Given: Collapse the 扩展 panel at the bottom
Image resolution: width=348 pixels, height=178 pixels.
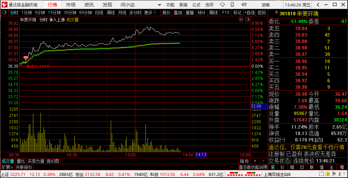Looking at the screenshot, I should [7, 167].
